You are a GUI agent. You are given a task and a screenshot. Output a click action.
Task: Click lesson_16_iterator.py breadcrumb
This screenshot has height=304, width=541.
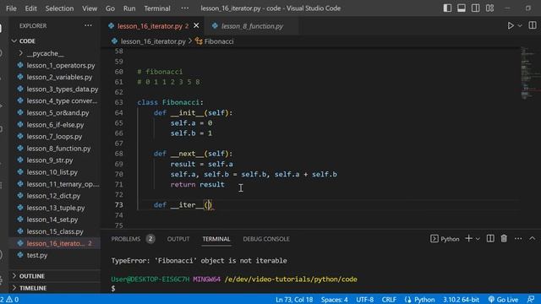tap(153, 41)
